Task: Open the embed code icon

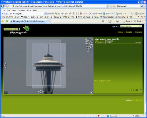Action: [133, 90]
